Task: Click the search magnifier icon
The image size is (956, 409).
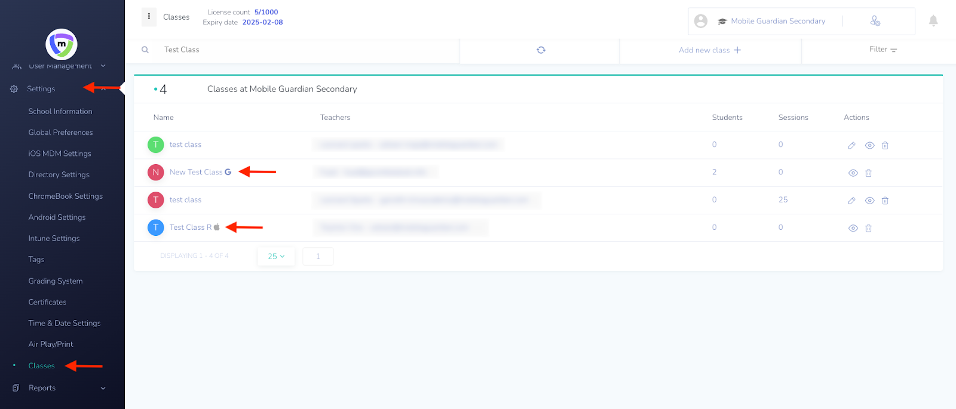Action: click(145, 50)
